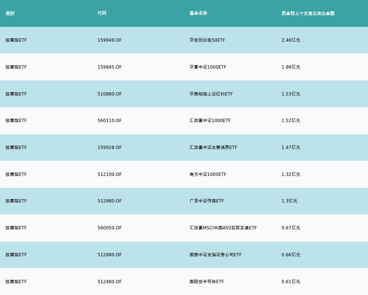Click fund name 国联安半导体ETF
The image size is (368, 295).
pyautogui.click(x=207, y=282)
